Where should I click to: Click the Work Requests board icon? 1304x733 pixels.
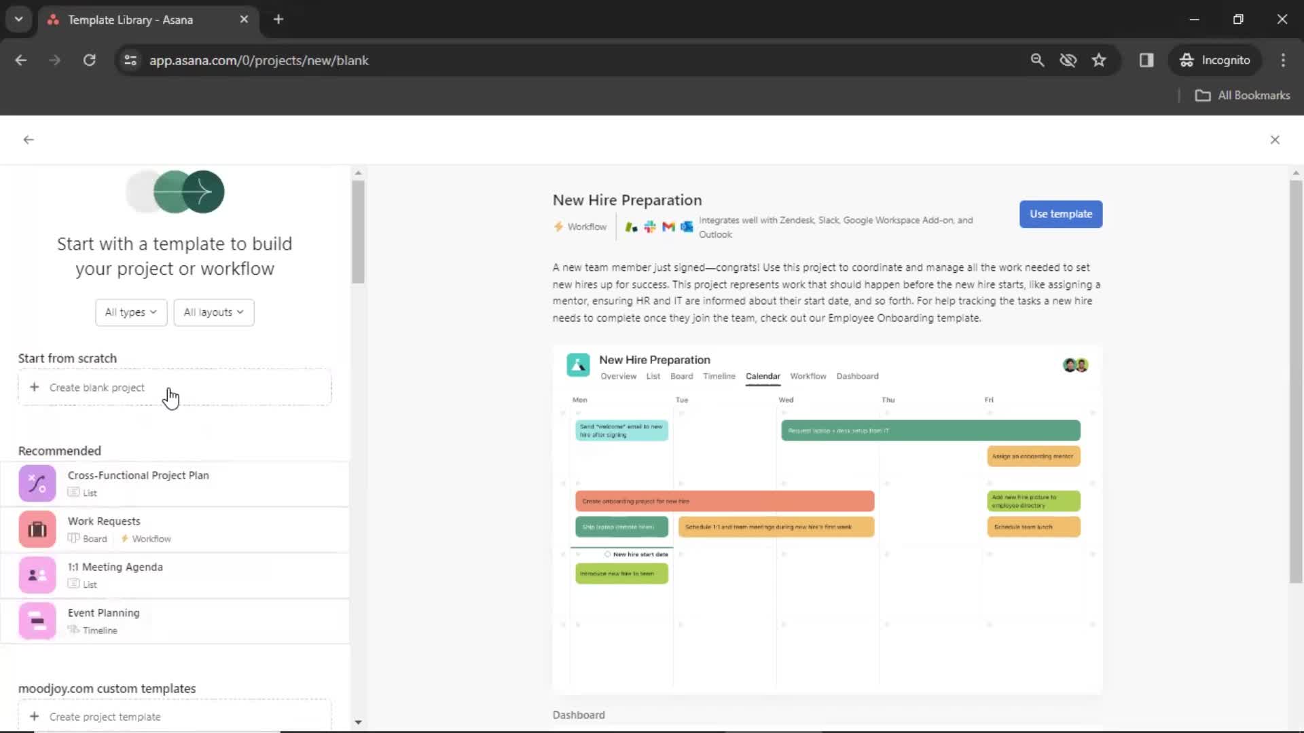pyautogui.click(x=73, y=538)
